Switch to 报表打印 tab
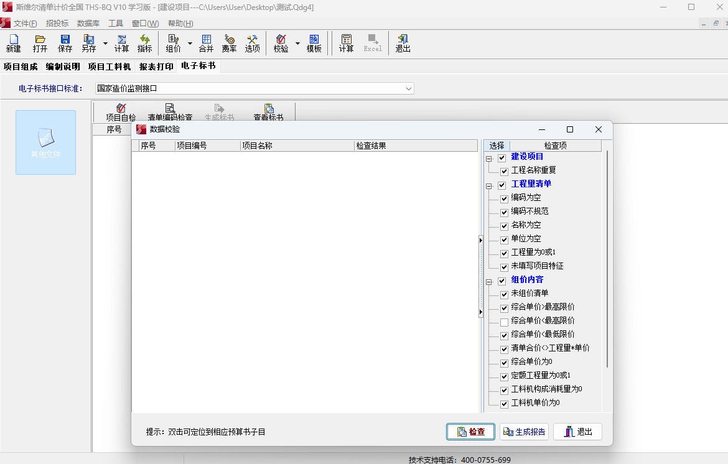The width and height of the screenshot is (728, 464). (x=156, y=67)
